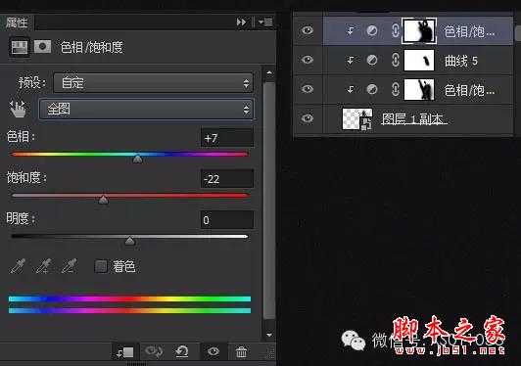Hide the 图层 1 副本 layer
Viewport: 521px width, 366px height.
(308, 118)
